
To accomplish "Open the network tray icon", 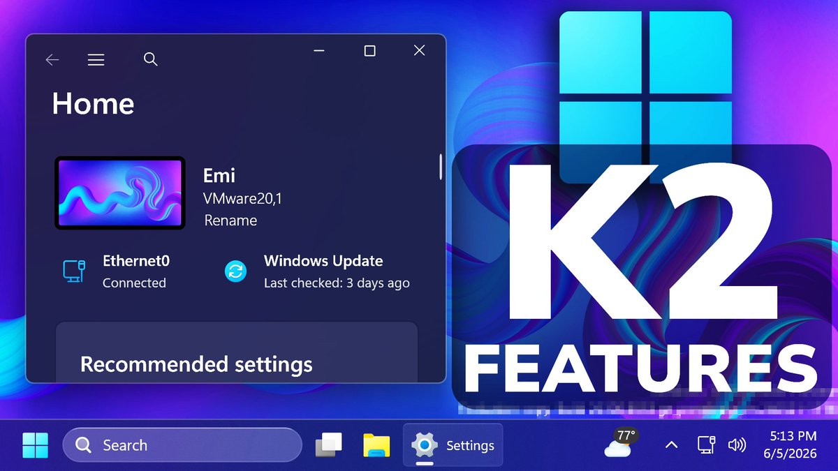I will [x=706, y=445].
